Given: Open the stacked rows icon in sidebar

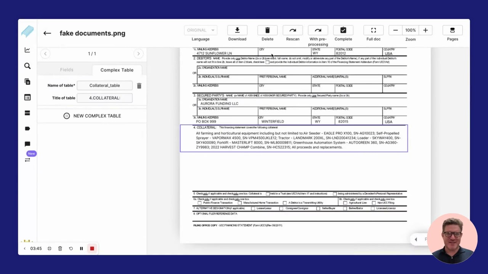Looking at the screenshot, I should click(x=27, y=113).
